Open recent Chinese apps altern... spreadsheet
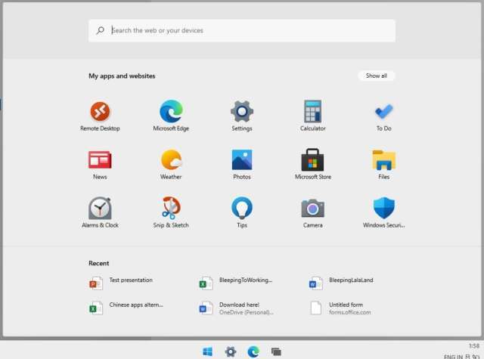Image resolution: width=484 pixels, height=359 pixels. point(126,308)
